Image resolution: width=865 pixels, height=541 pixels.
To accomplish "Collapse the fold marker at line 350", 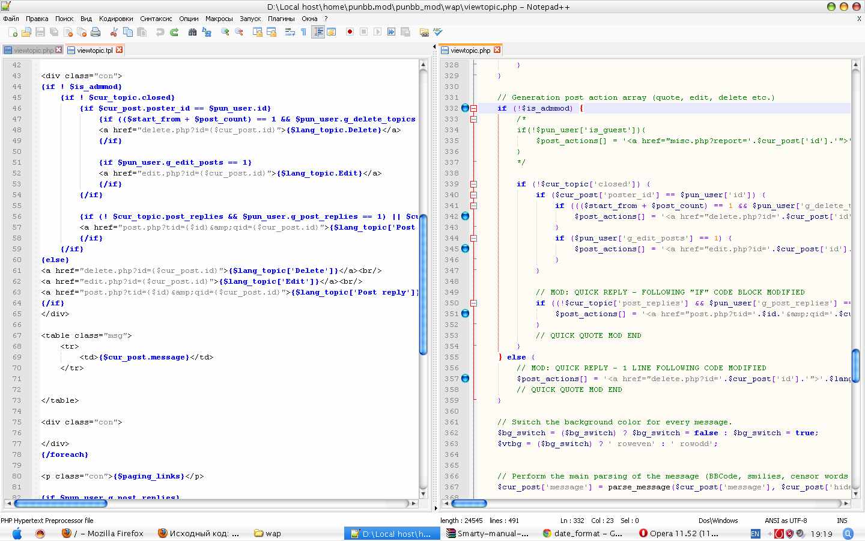I will pos(473,303).
